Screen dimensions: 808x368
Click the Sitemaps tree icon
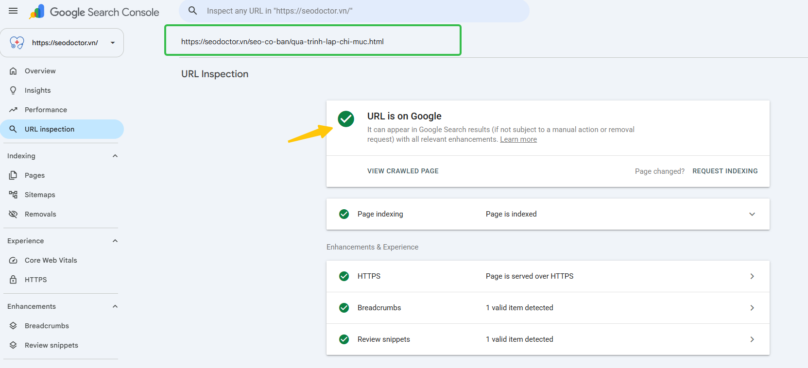13,195
